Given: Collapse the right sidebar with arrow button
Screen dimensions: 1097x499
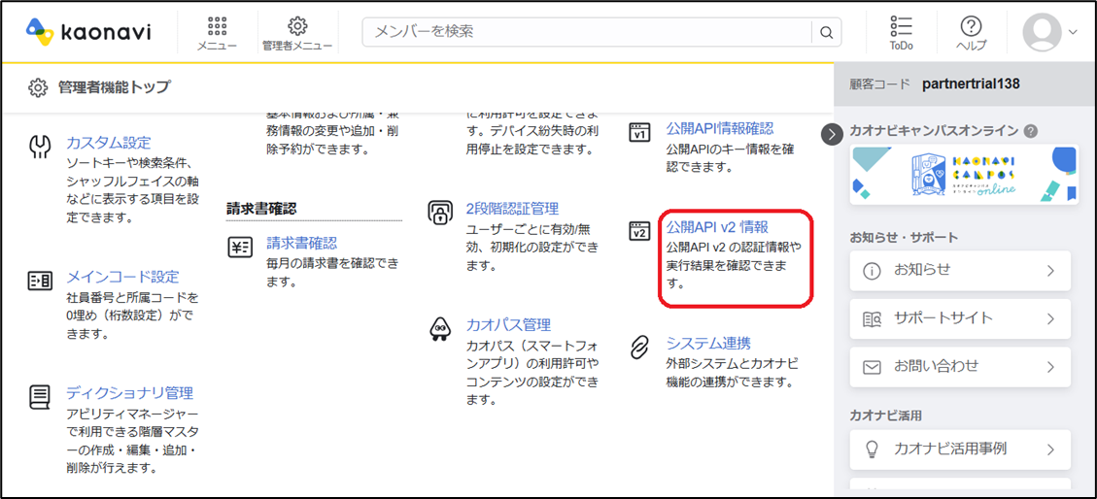Looking at the screenshot, I should pos(832,134).
